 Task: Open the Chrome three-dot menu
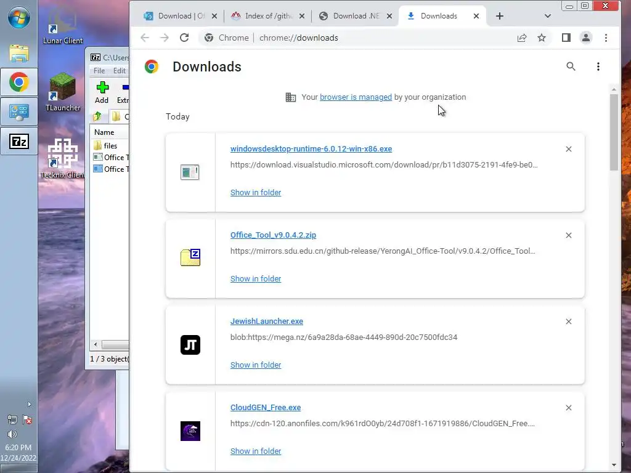[606, 38]
